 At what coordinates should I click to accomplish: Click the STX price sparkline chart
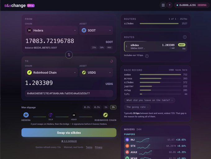(144, 146)
